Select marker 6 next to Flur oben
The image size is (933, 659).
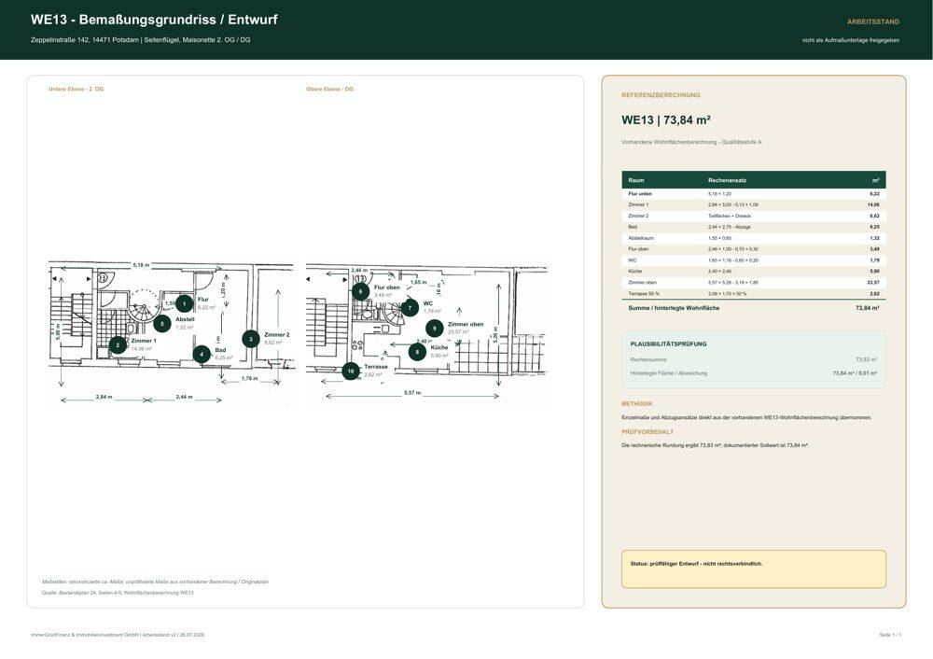coord(360,291)
